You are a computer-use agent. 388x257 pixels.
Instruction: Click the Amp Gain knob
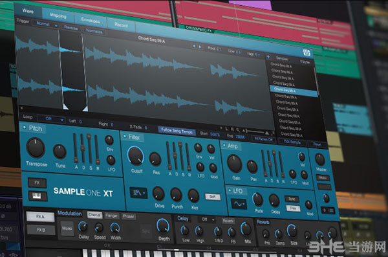click(x=235, y=164)
